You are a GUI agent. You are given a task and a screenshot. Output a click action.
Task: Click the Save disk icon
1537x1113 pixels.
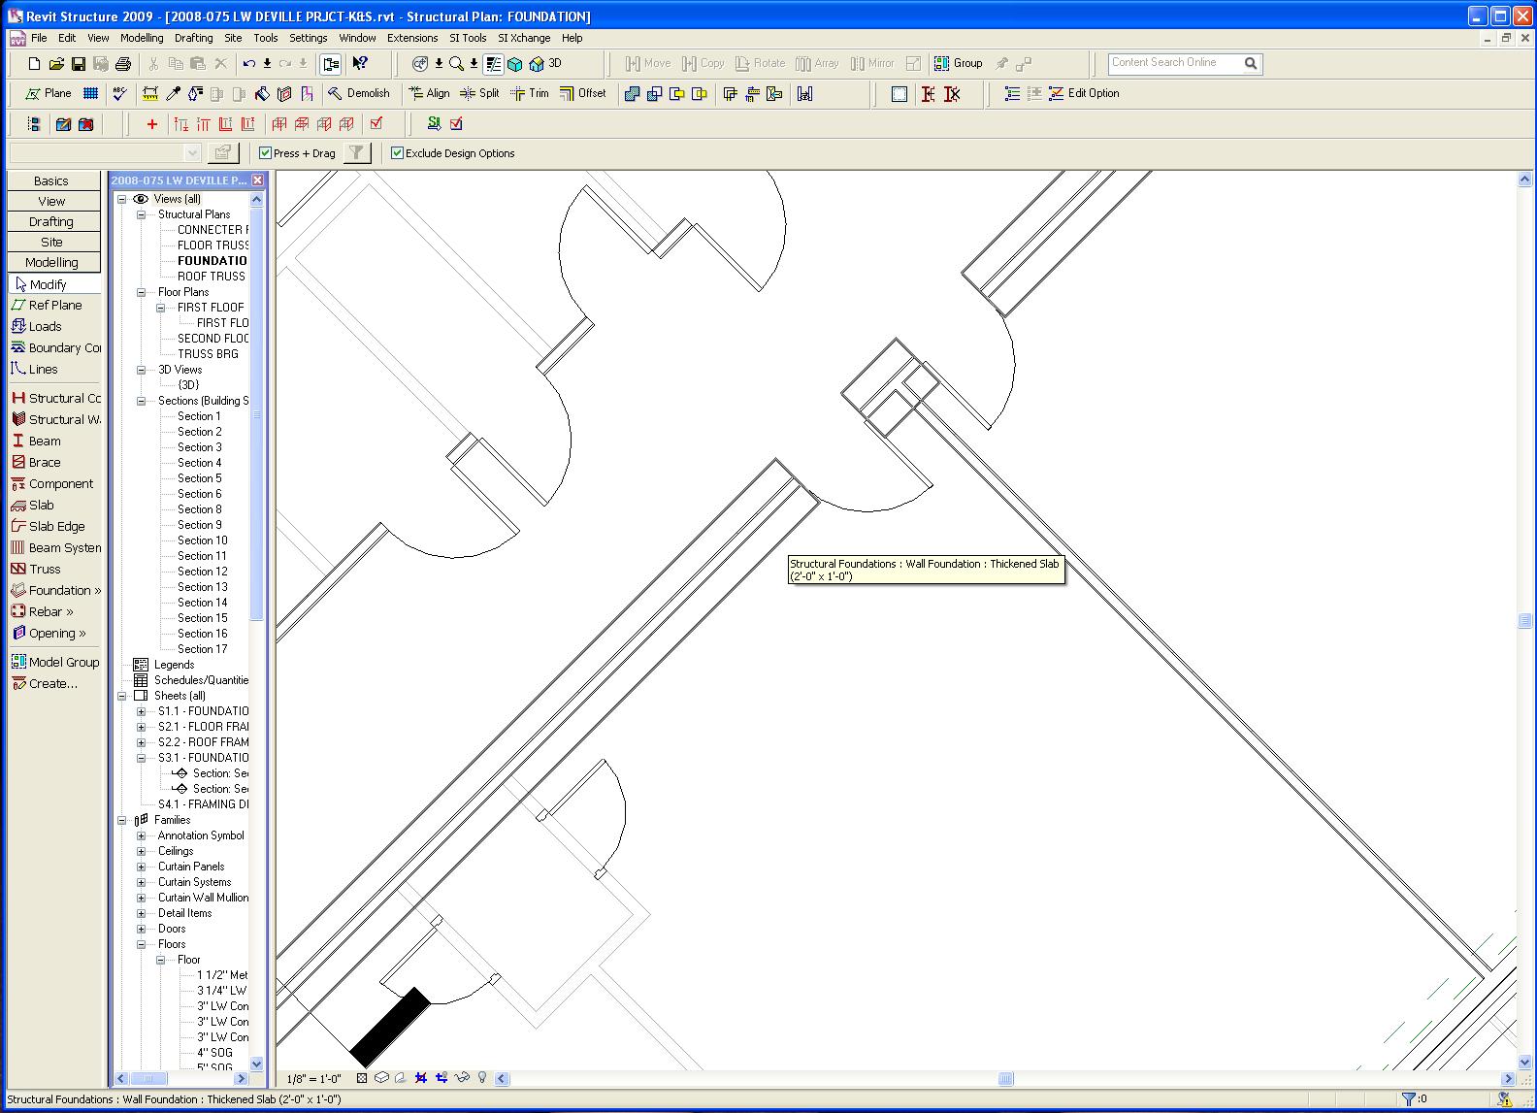tap(79, 64)
